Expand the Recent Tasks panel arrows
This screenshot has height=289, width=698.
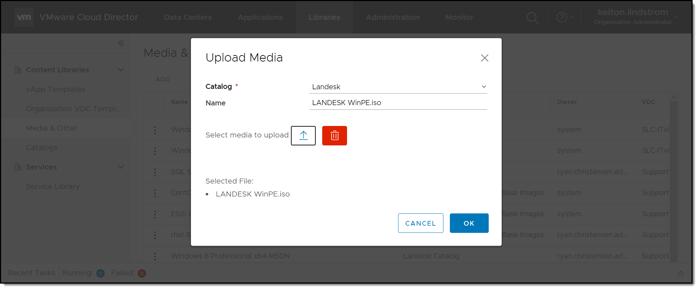(680, 274)
